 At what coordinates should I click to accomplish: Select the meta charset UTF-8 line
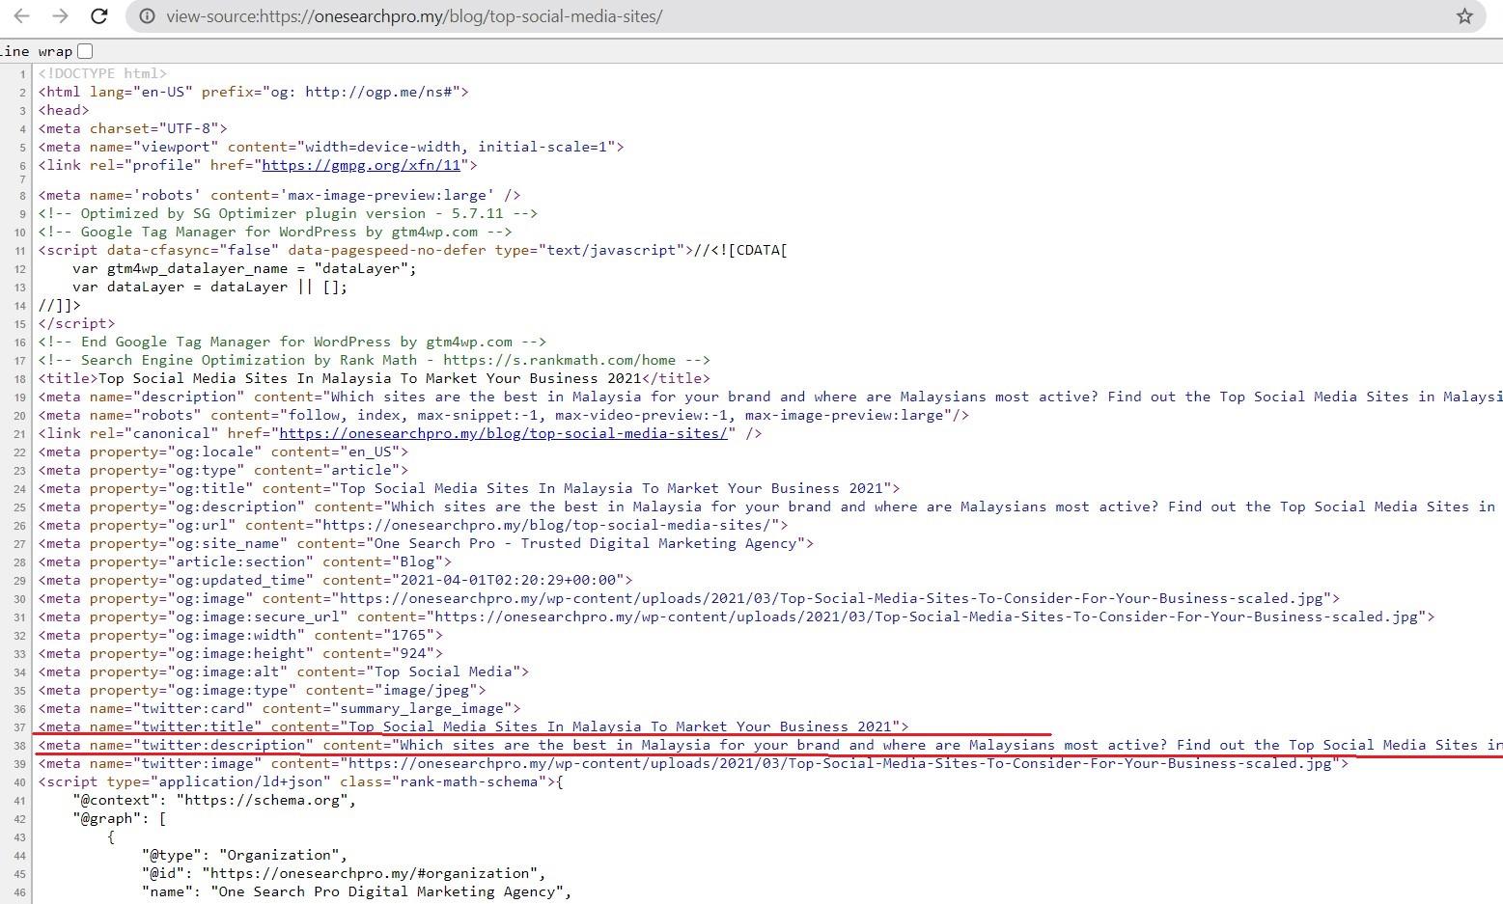[x=133, y=128]
